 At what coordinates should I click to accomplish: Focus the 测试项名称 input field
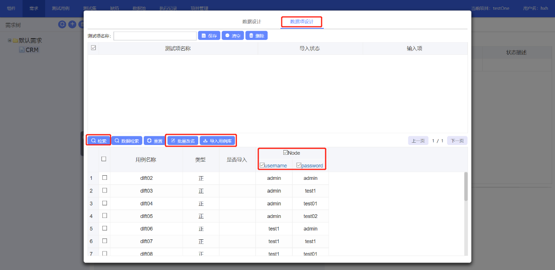click(155, 36)
